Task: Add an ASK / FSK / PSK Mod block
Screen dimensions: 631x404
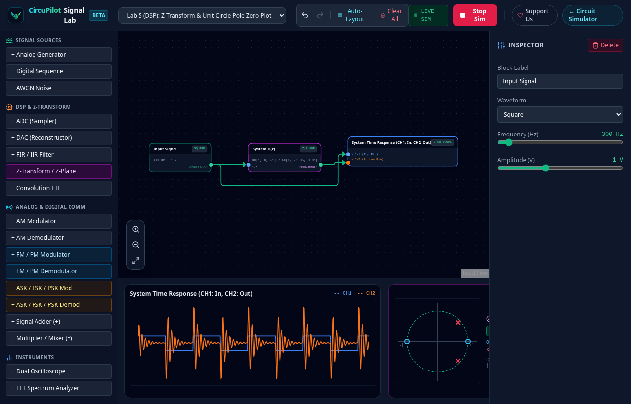Action: point(59,288)
